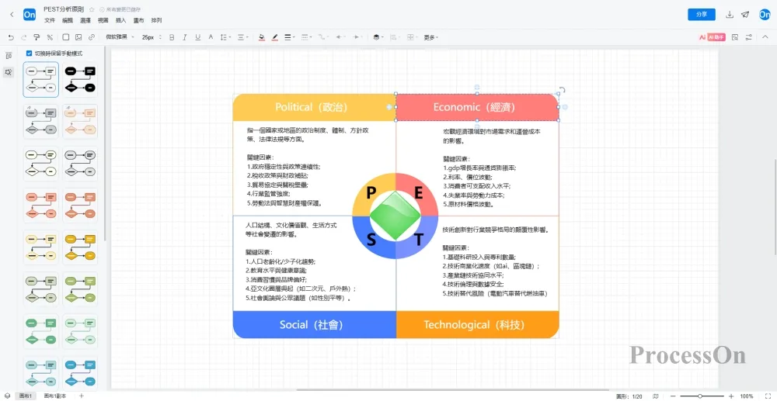
Task: Open the 微软雅黑 font family dropdown
Action: tap(120, 36)
